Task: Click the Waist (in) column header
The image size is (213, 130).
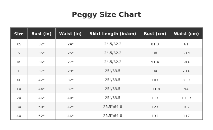Action: coord(70,34)
